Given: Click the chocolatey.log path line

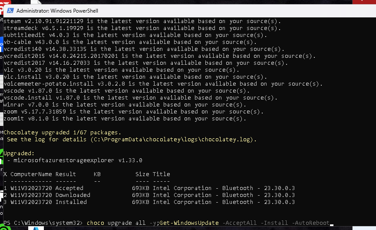Looking at the screenshot, I should point(132,140).
